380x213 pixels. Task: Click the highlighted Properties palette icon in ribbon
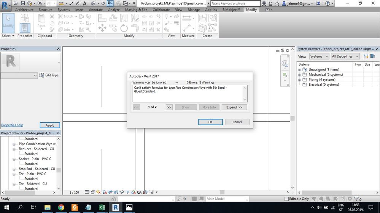pos(25,28)
